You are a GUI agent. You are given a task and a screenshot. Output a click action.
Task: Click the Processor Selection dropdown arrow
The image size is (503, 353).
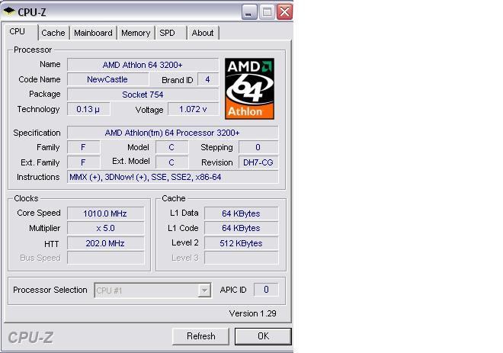pyautogui.click(x=204, y=290)
